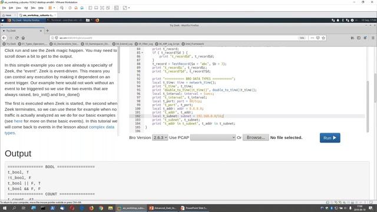
Task: Open the VMware Help menu
Action: pyautogui.click(x=41, y=8)
